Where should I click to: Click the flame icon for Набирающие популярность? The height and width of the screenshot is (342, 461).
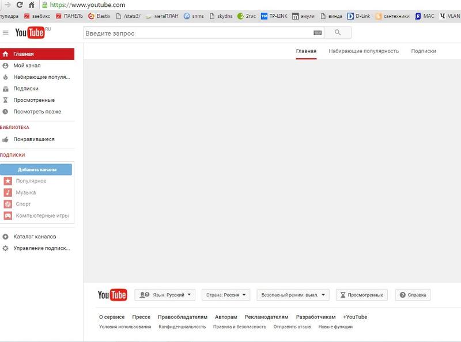click(5, 77)
